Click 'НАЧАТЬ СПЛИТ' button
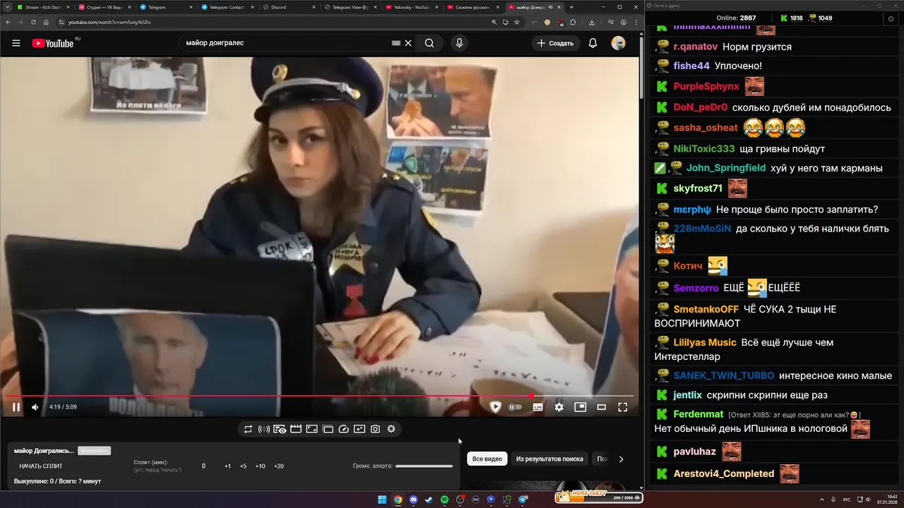 [41, 466]
